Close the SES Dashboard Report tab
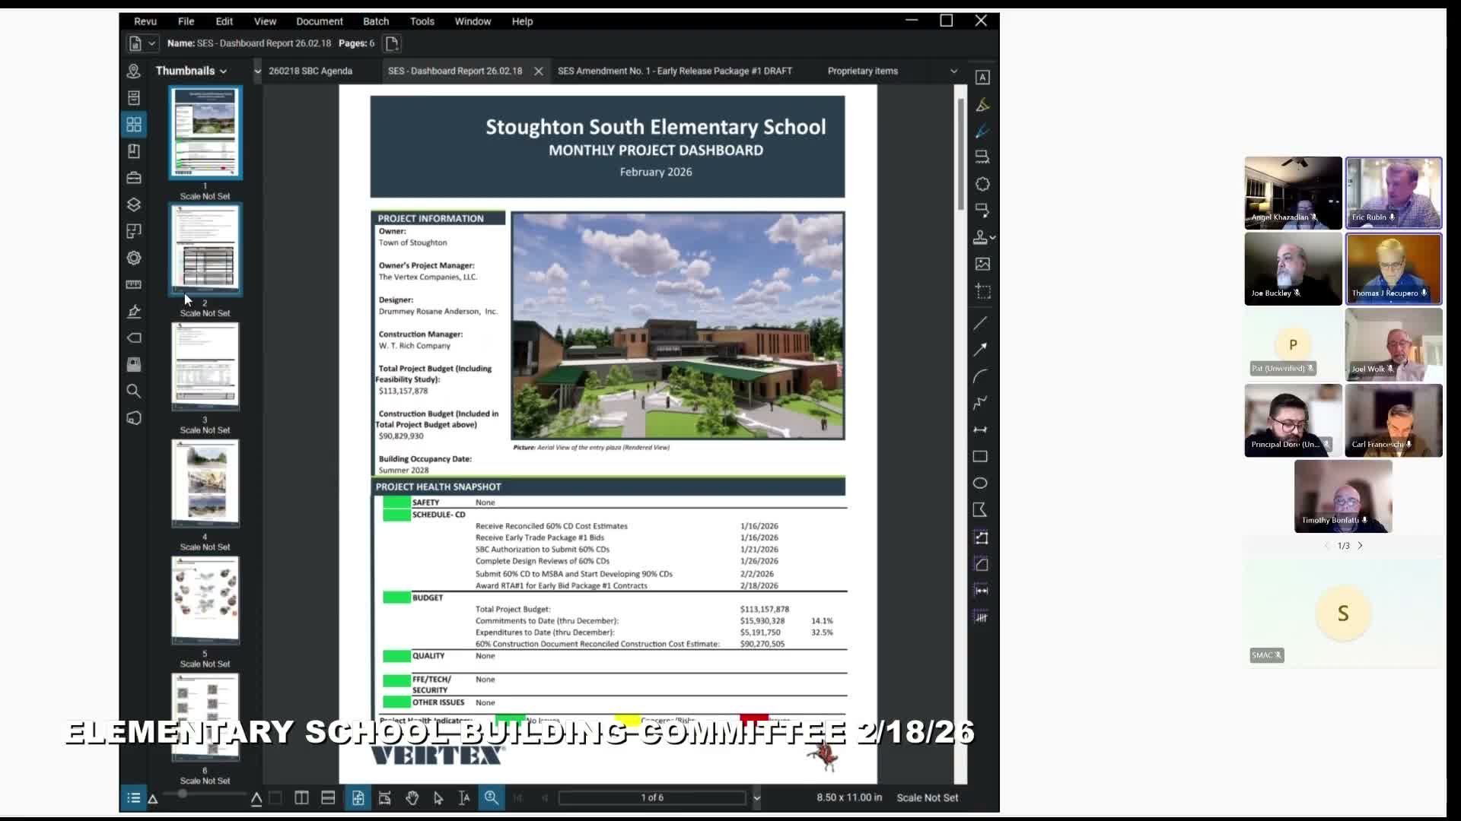 (x=539, y=71)
